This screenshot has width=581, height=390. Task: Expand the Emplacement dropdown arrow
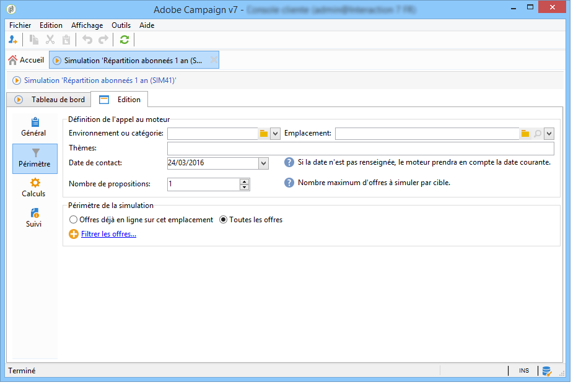coord(549,134)
